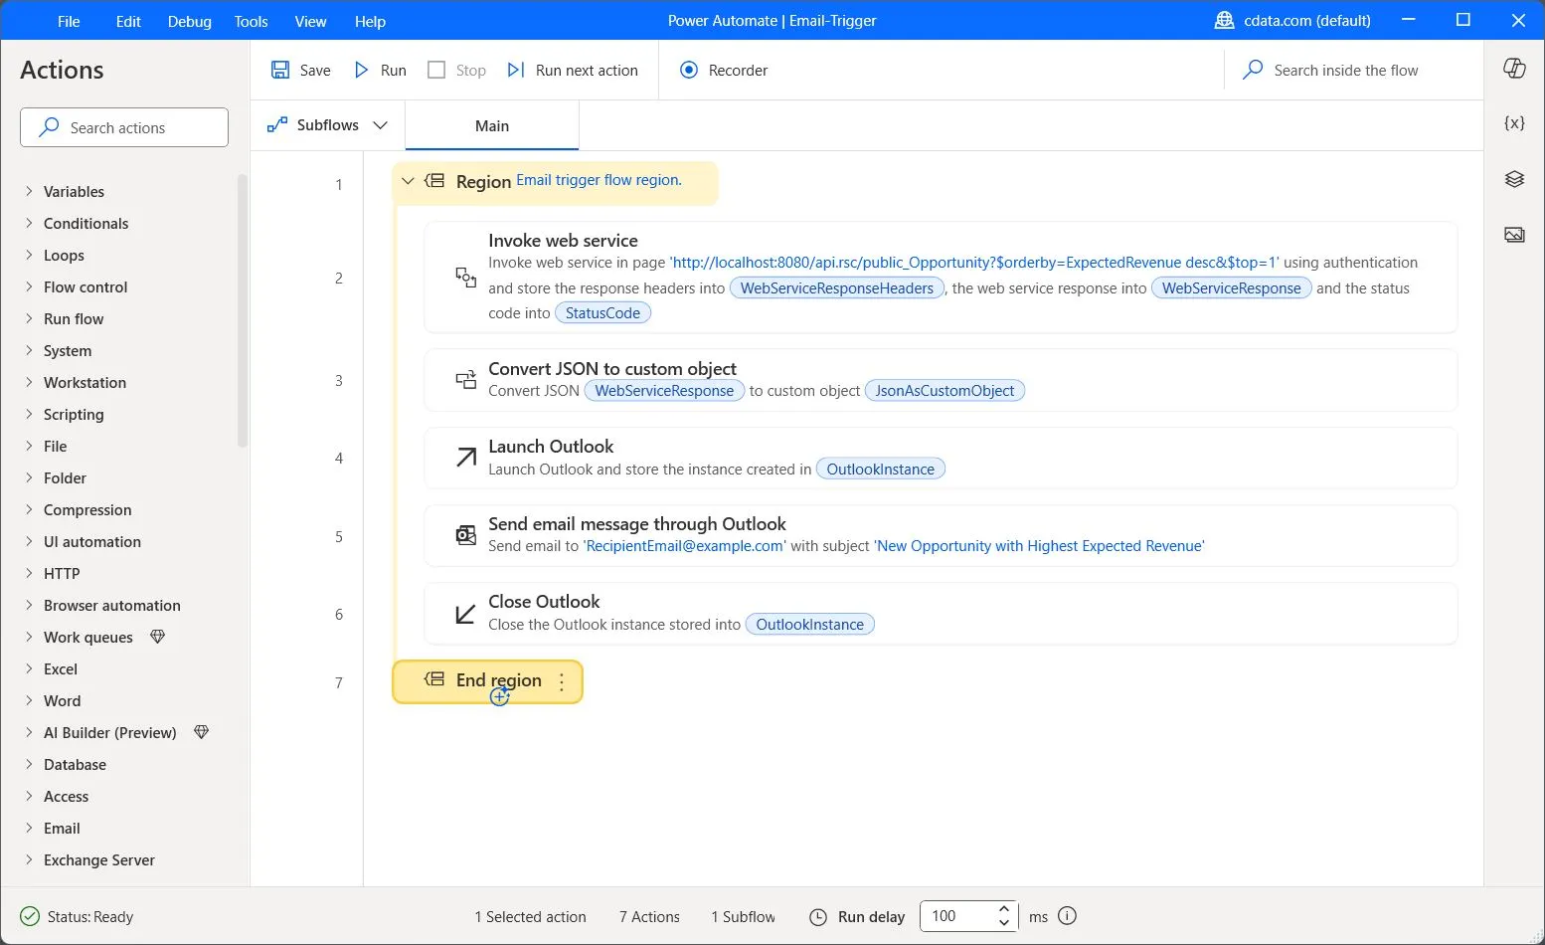Click the Search actions input field
Image resolution: width=1545 pixels, height=945 pixels.
click(124, 127)
